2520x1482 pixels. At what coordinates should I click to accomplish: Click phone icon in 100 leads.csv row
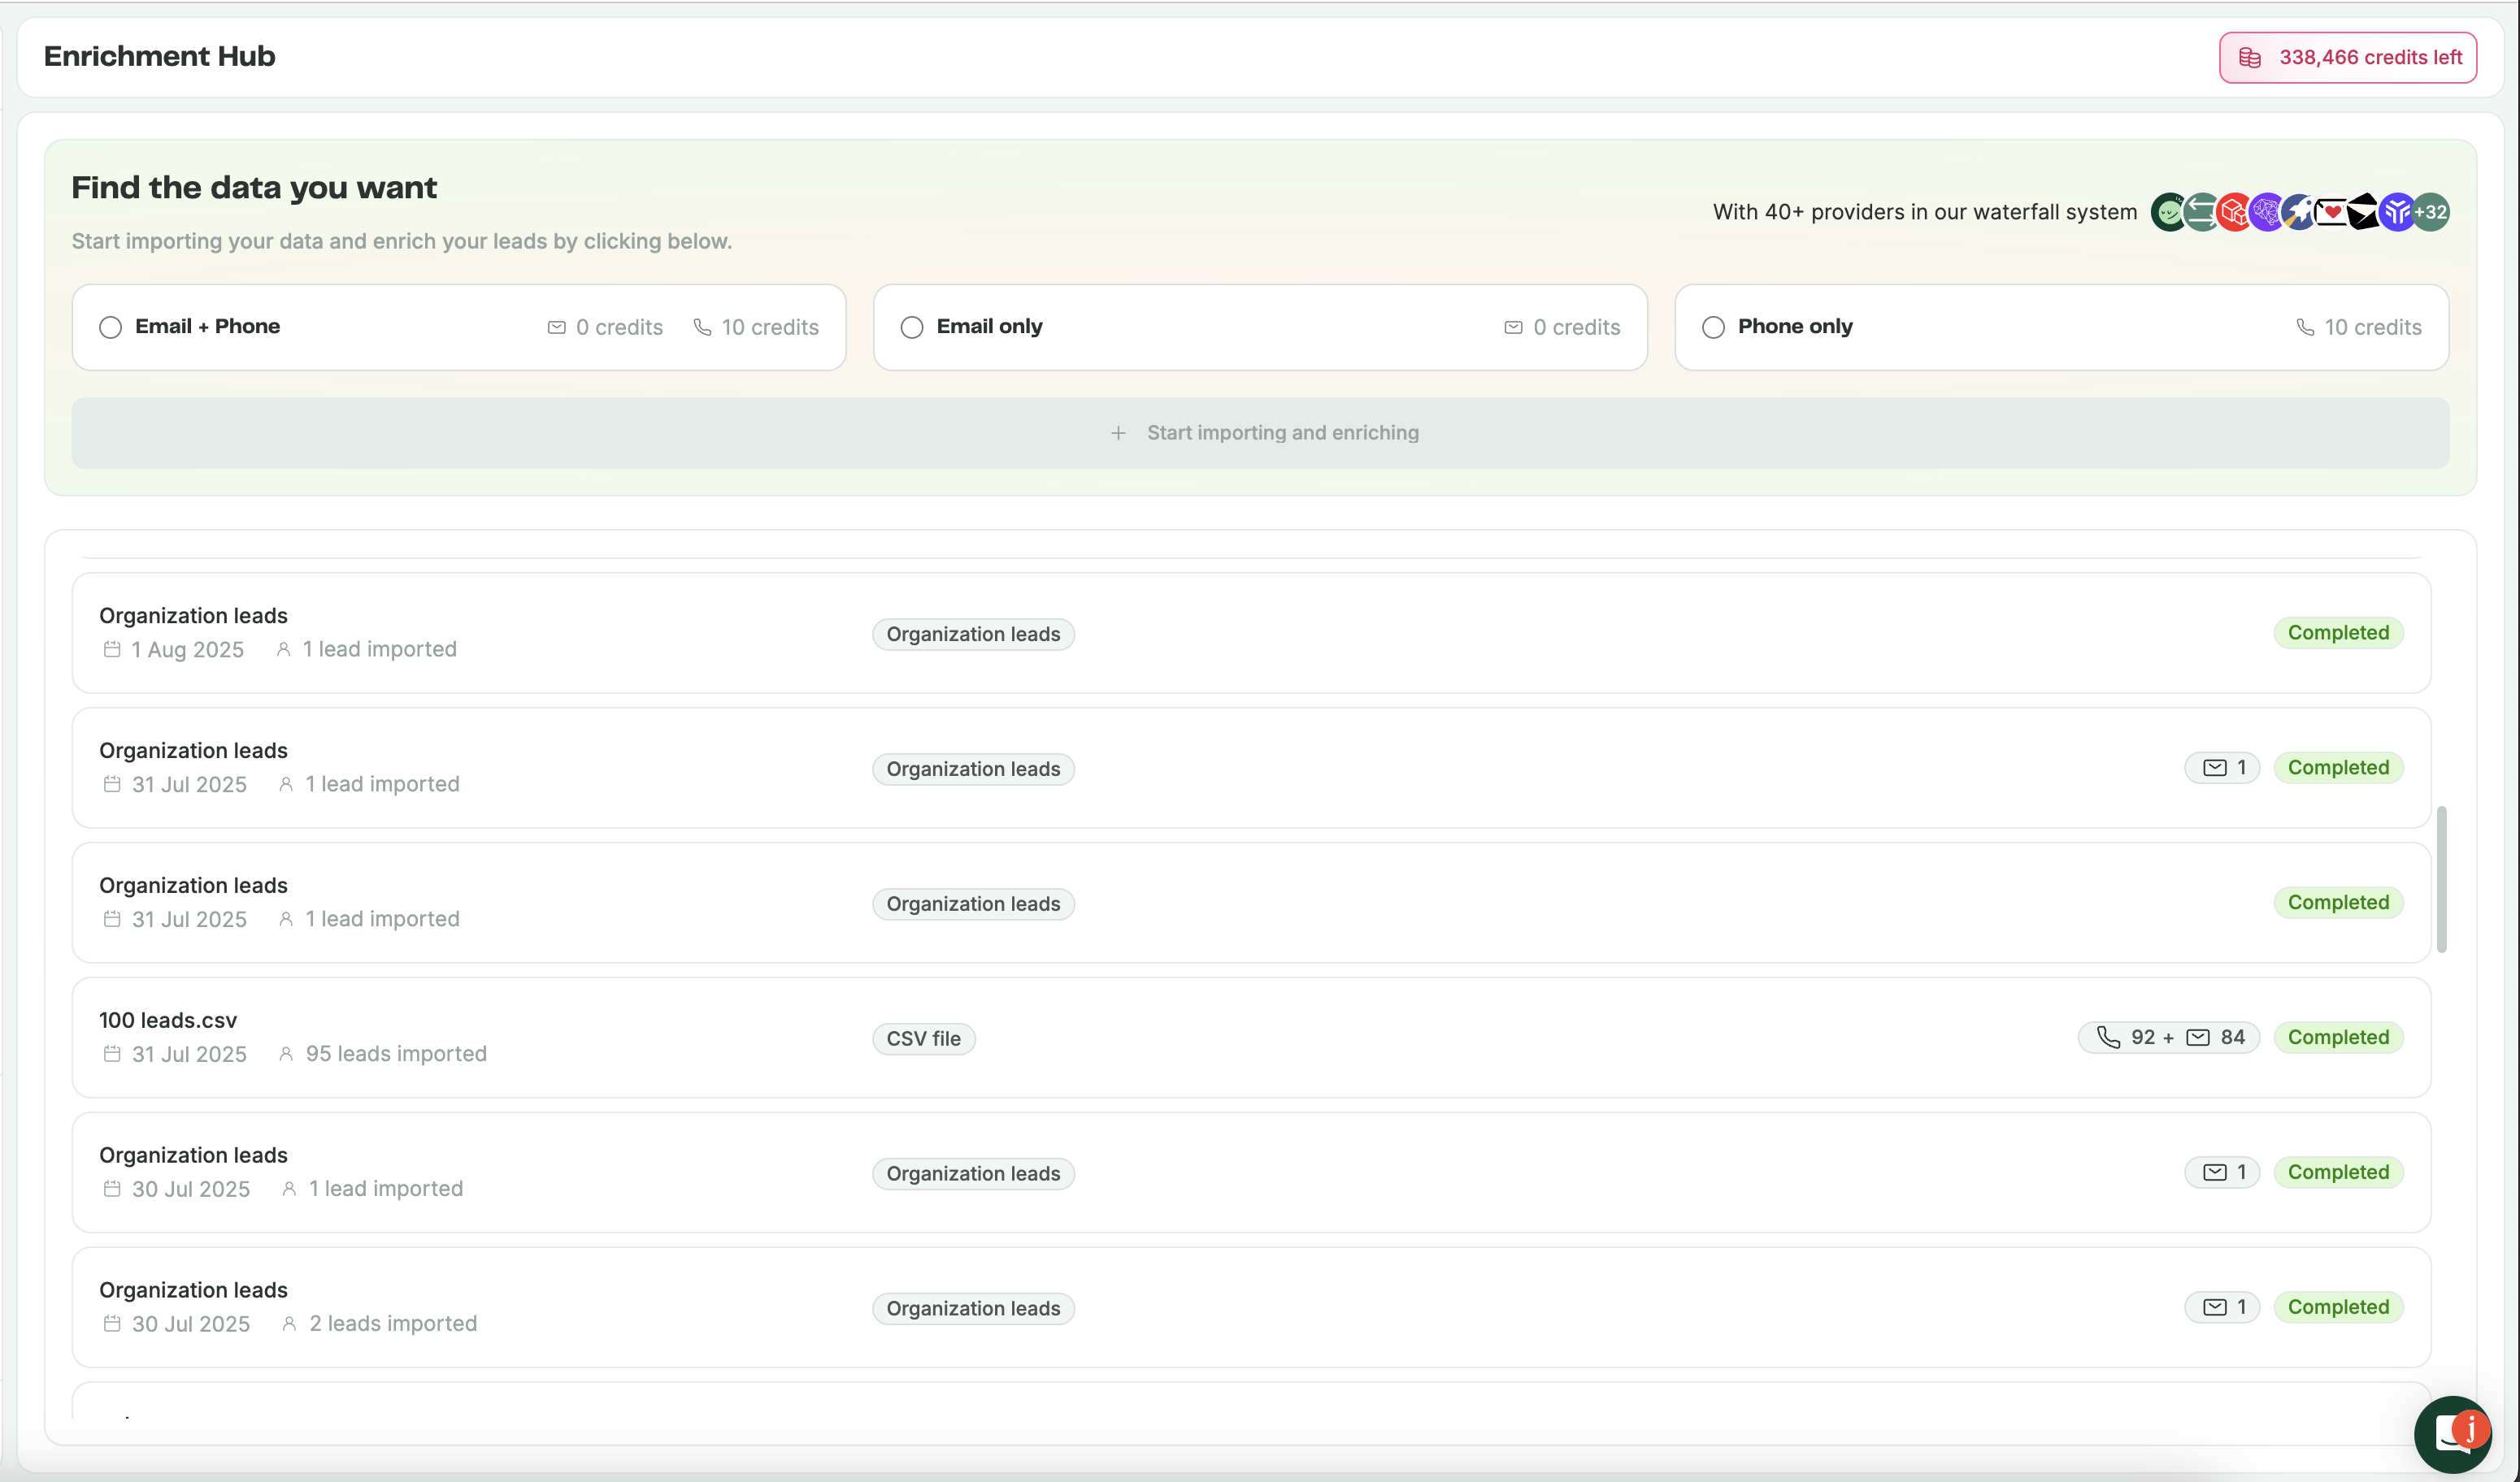(2108, 1038)
